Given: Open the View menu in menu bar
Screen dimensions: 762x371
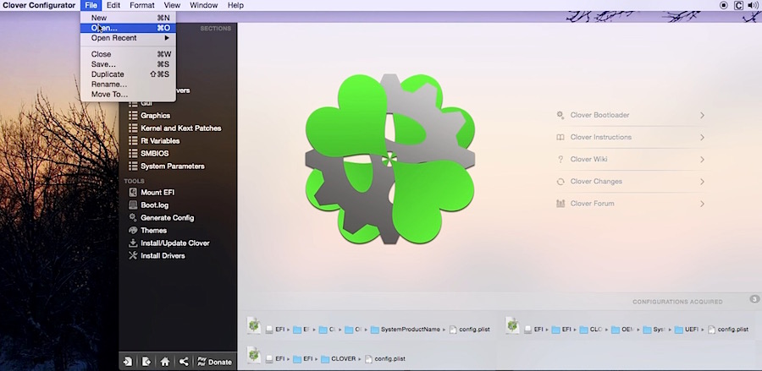Looking at the screenshot, I should click(172, 5).
